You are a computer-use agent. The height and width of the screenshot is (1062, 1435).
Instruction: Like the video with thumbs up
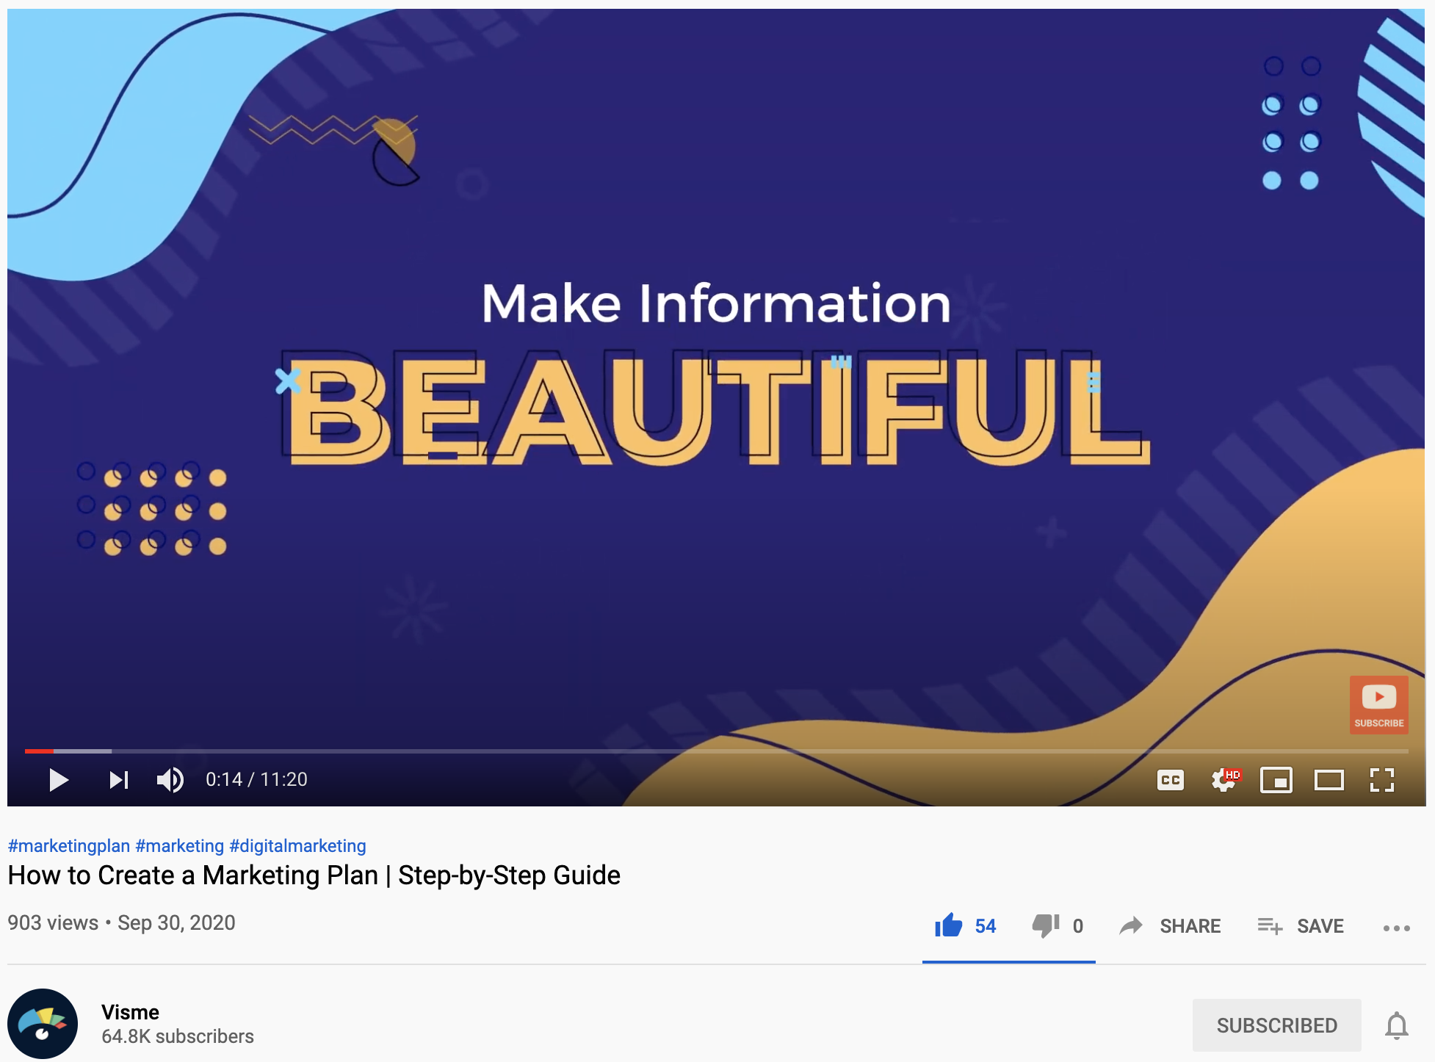(x=949, y=925)
